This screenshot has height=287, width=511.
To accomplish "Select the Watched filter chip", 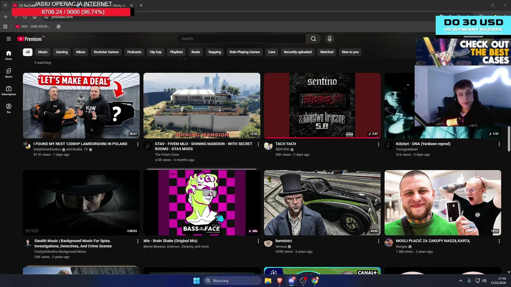I will (327, 52).
